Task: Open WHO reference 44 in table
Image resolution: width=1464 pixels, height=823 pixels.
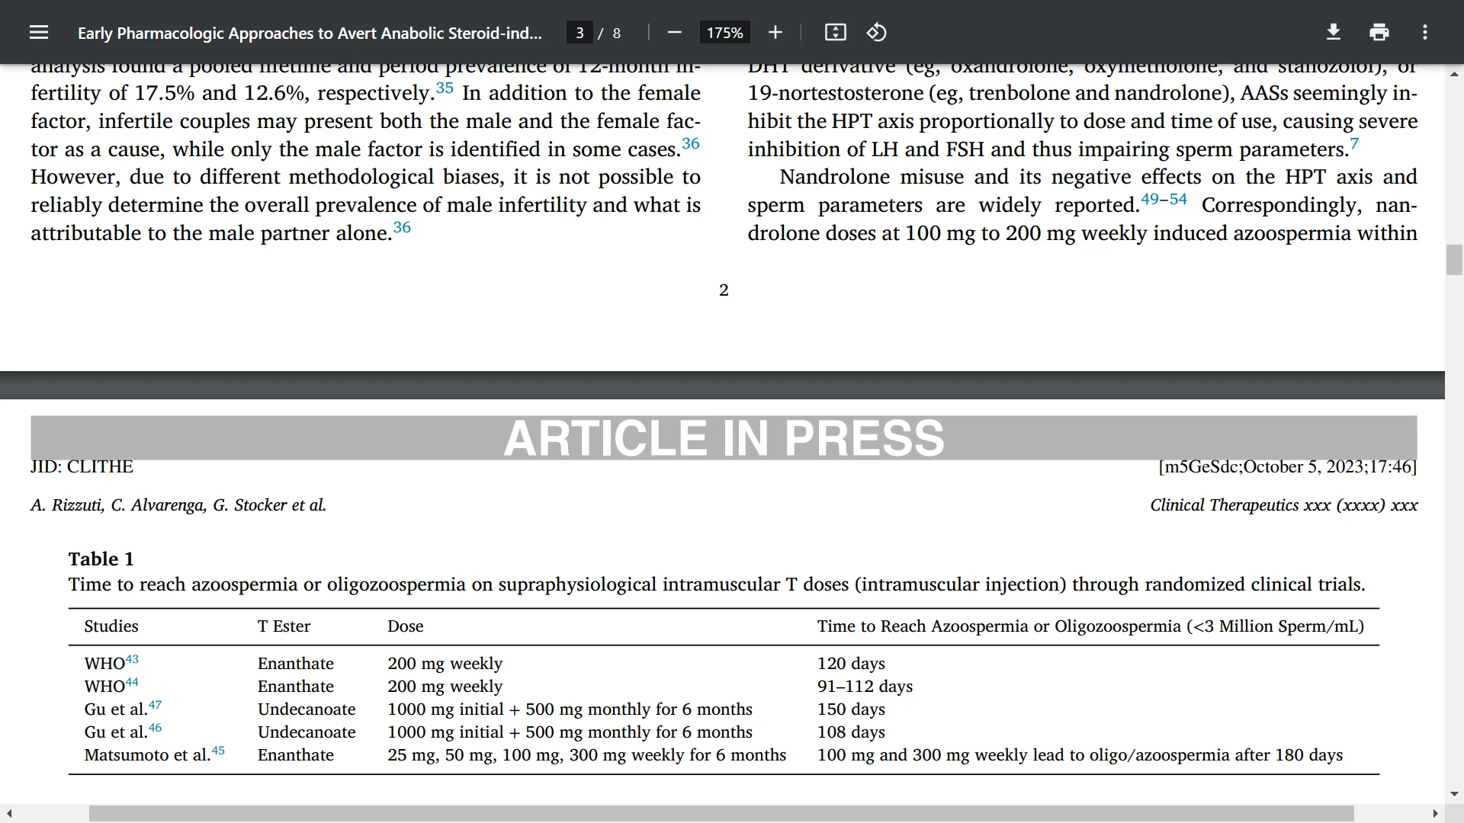Action: point(132,682)
